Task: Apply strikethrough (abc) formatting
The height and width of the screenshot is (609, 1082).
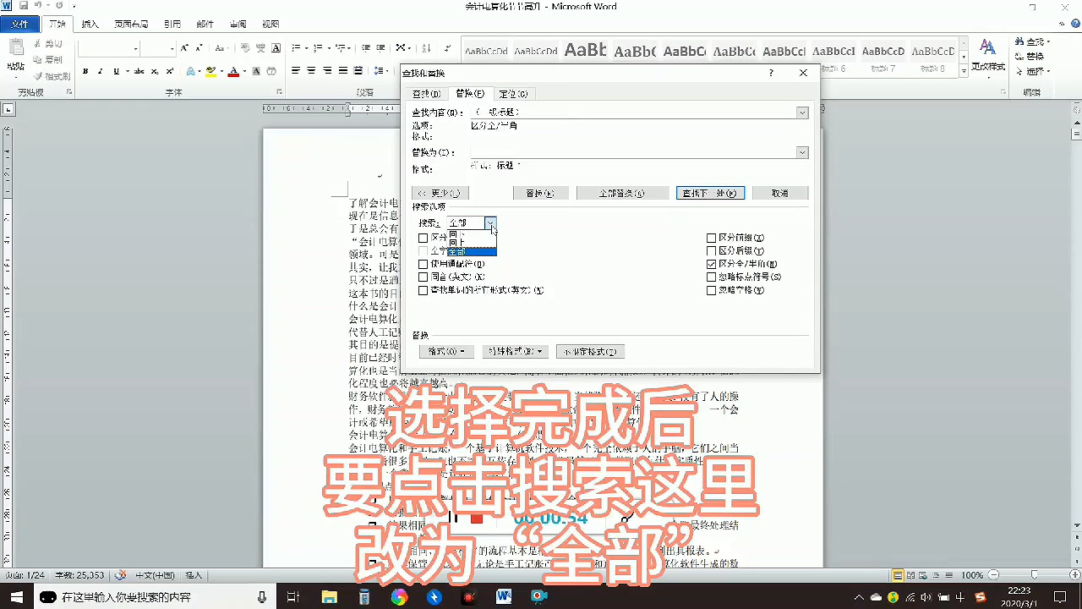Action: click(x=139, y=71)
